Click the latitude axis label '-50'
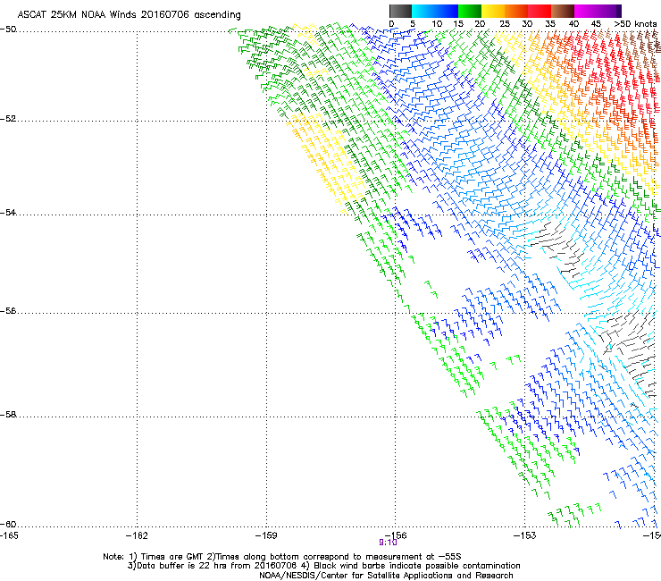Image resolution: width=661 pixels, height=581 pixels. point(8,29)
